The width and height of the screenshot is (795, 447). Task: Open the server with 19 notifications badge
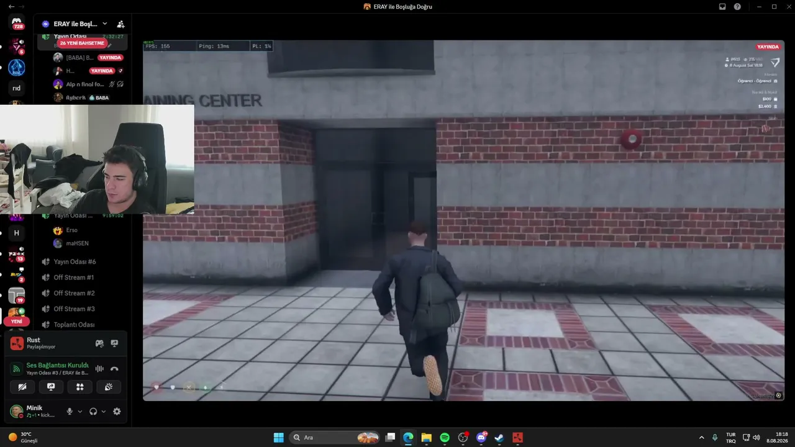click(x=17, y=296)
